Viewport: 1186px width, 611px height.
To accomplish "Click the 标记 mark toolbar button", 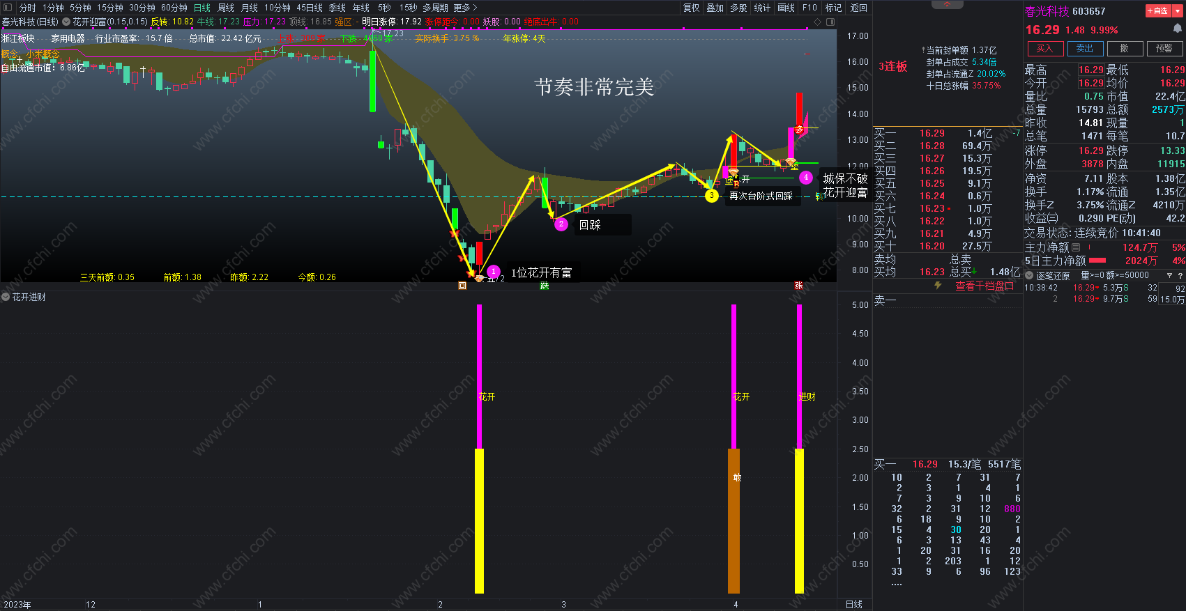I will click(x=833, y=8).
